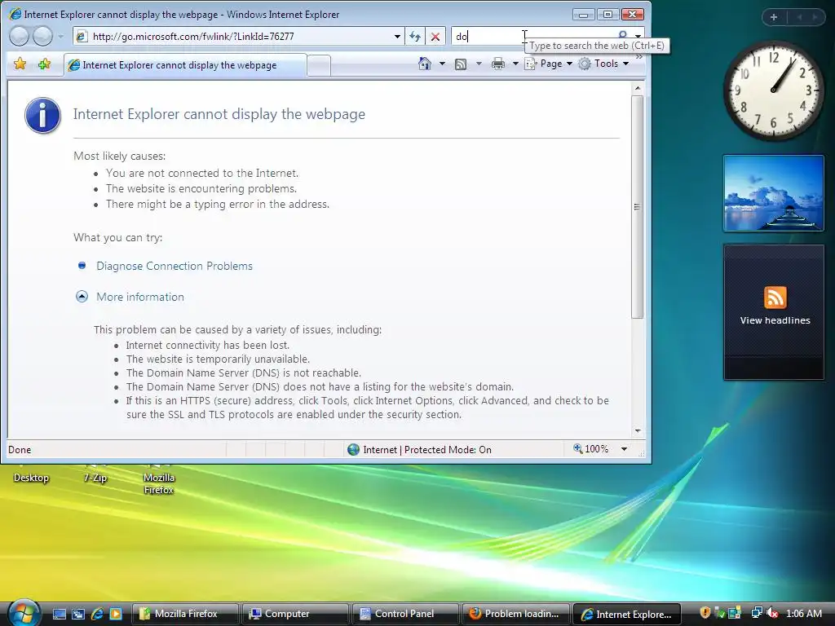The height and width of the screenshot is (626, 835).
Task: Click the analog clock gadget
Action: point(773,91)
